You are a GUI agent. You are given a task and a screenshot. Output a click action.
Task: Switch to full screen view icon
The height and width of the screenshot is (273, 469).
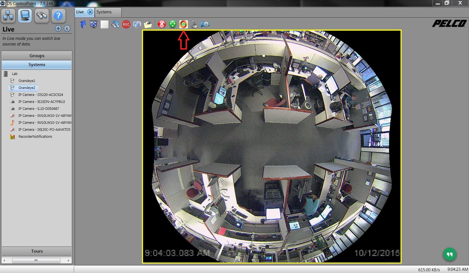pyautogui.click(x=93, y=25)
